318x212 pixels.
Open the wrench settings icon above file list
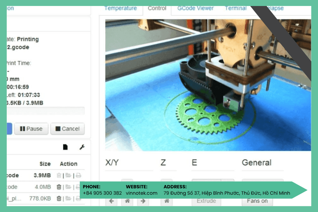[82, 147]
